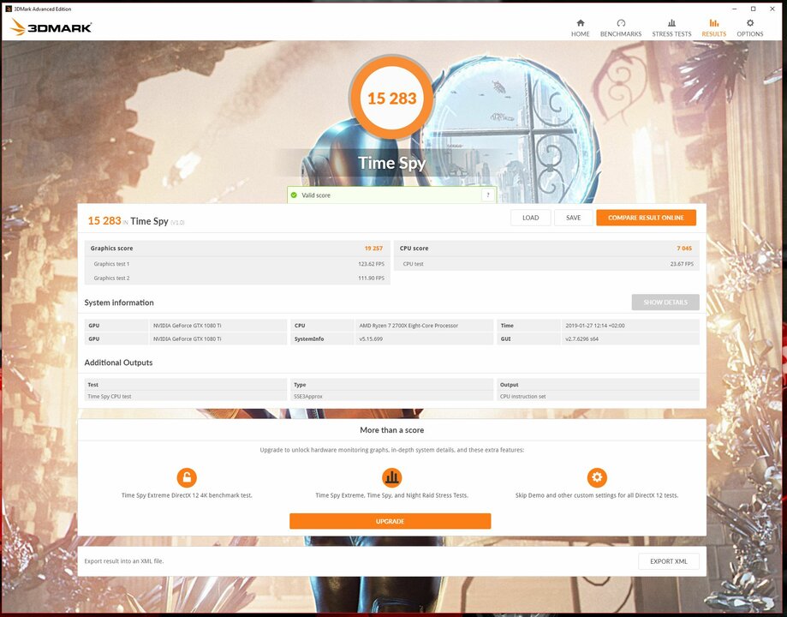Click Export result into an XML file text
Viewport: 787px width, 617px height.
[x=124, y=561]
